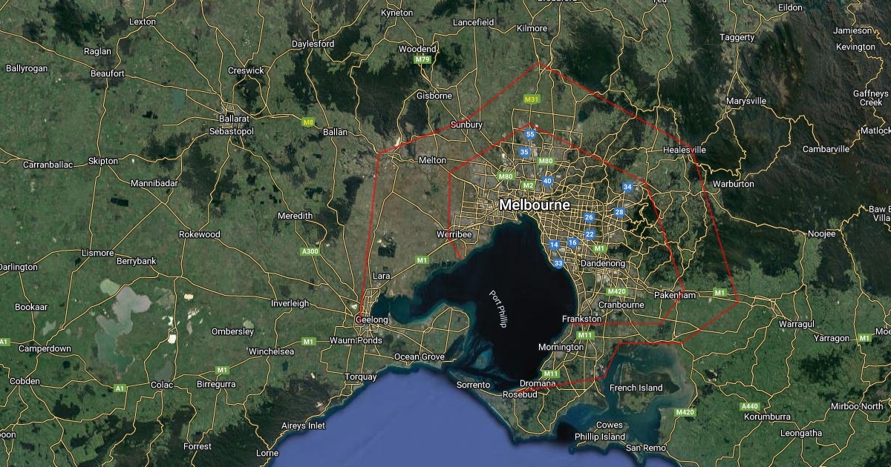Click the M1 shield beside Yarragon
This screenshot has width=891, height=467.
click(x=864, y=338)
